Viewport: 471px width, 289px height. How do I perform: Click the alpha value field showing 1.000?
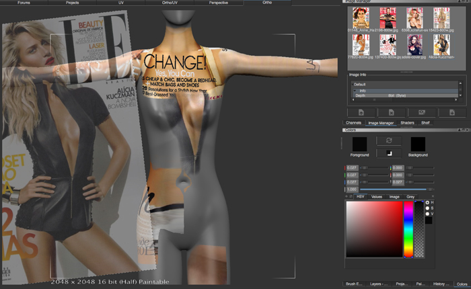tap(352, 190)
